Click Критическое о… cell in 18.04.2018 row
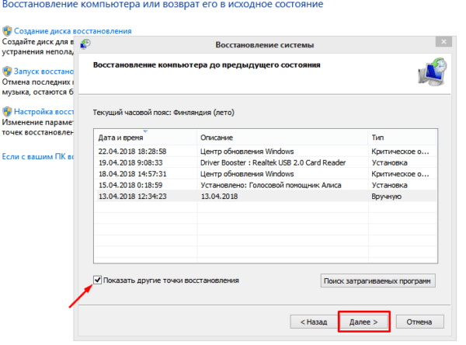 tap(400, 174)
